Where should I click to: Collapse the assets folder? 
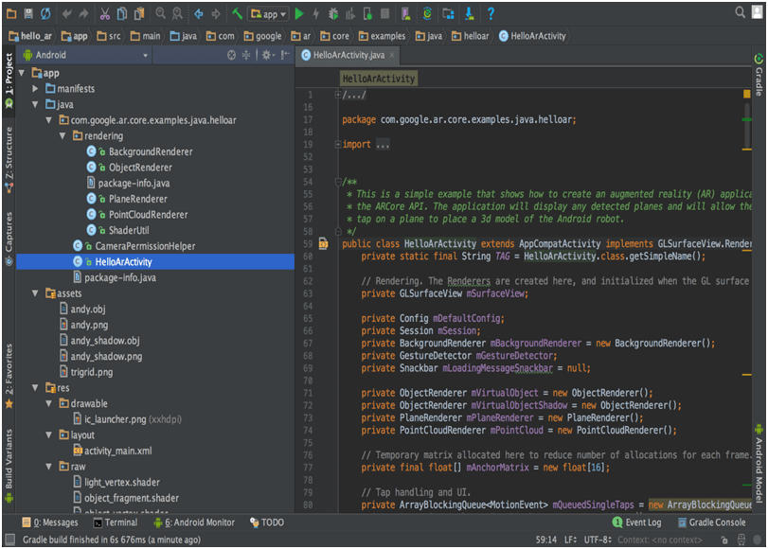[35, 293]
